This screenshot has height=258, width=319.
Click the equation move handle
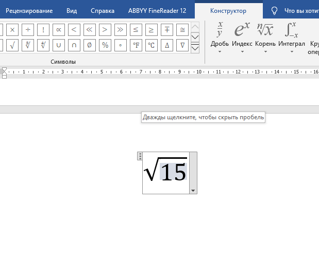coord(140,156)
